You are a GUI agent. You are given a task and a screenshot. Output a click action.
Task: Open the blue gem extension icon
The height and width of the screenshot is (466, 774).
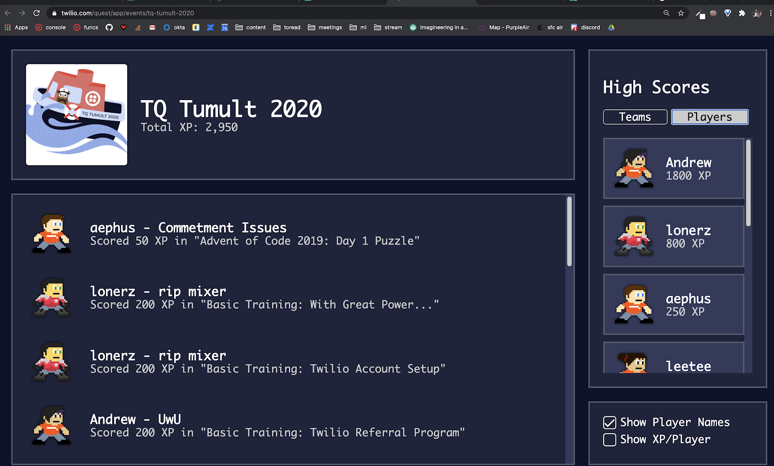(x=728, y=13)
